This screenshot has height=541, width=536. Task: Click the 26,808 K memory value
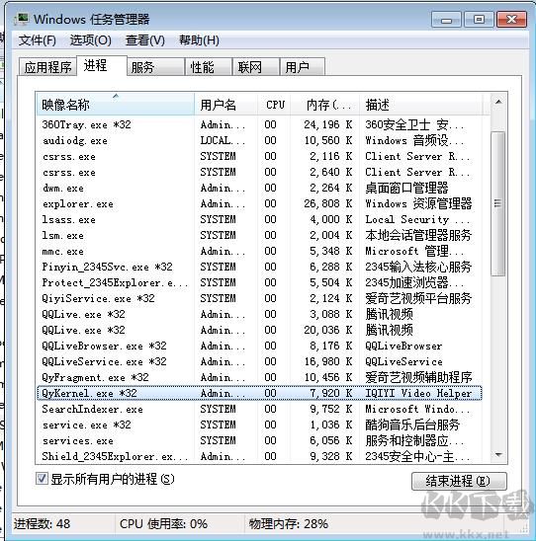327,204
